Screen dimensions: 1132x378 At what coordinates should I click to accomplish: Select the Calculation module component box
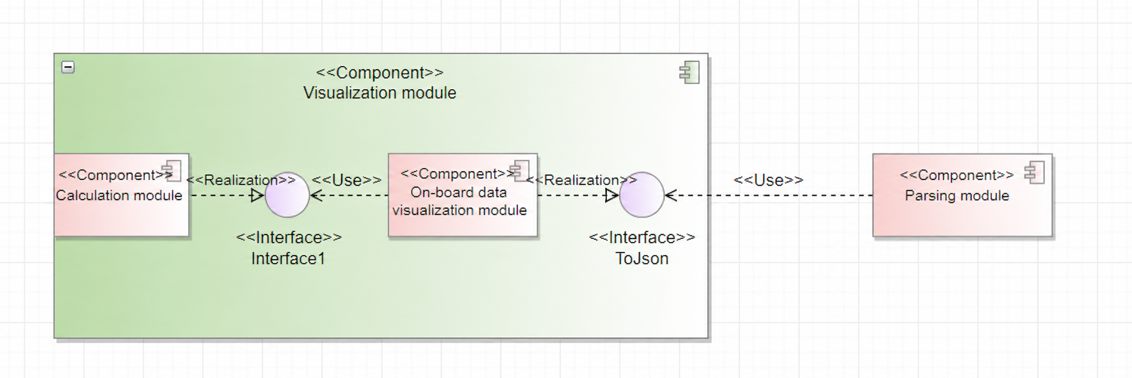(x=122, y=195)
